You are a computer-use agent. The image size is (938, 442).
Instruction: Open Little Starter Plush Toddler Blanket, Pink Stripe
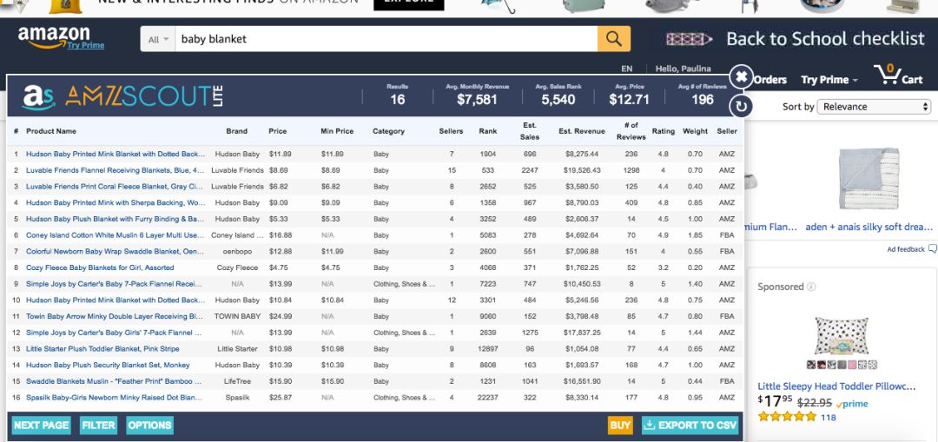point(102,349)
